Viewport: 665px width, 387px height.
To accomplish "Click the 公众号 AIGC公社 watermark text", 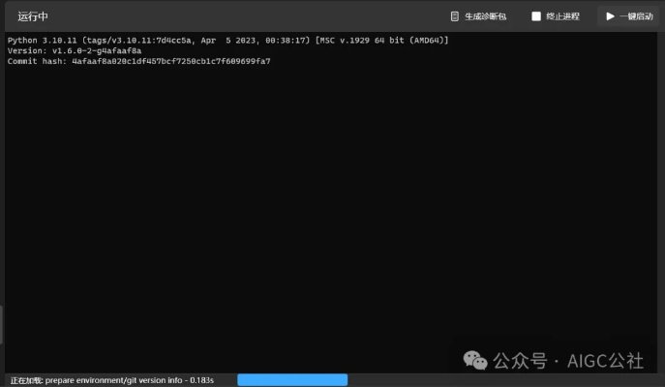I will click(x=568, y=360).
